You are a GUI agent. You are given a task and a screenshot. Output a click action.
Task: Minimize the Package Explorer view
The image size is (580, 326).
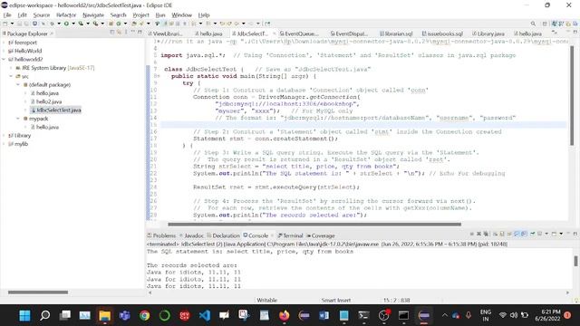click(x=133, y=33)
